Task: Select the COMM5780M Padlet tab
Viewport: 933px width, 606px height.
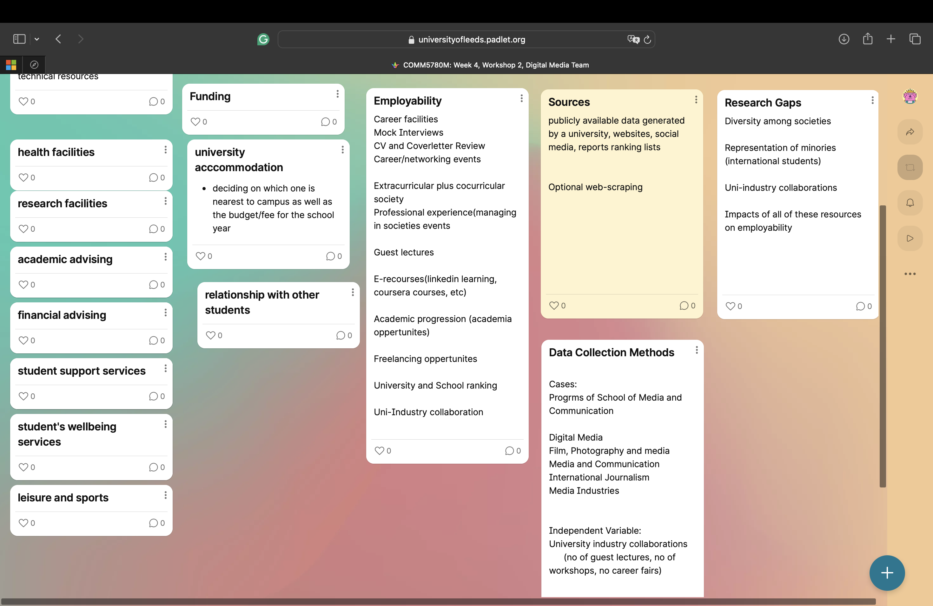Action: click(490, 65)
